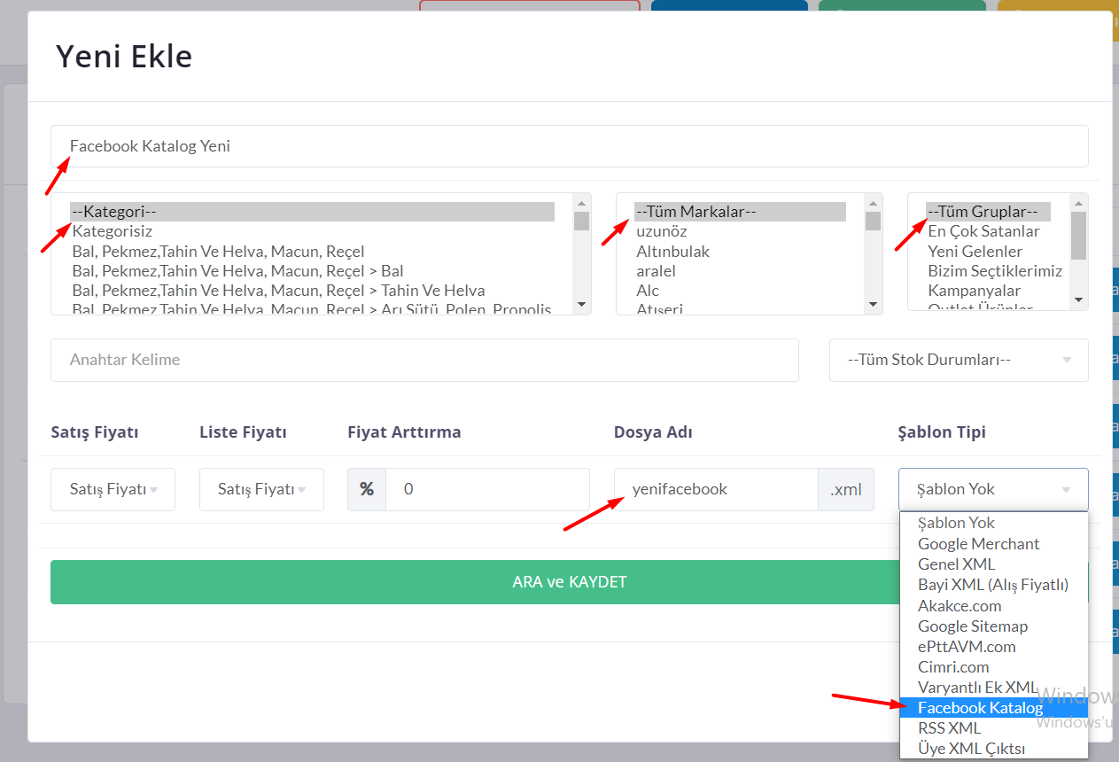Select Alc brand
This screenshot has height=762, width=1119.
click(740, 290)
